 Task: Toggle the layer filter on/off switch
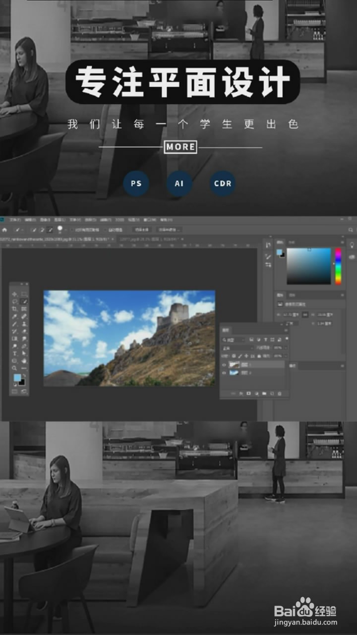(x=287, y=338)
